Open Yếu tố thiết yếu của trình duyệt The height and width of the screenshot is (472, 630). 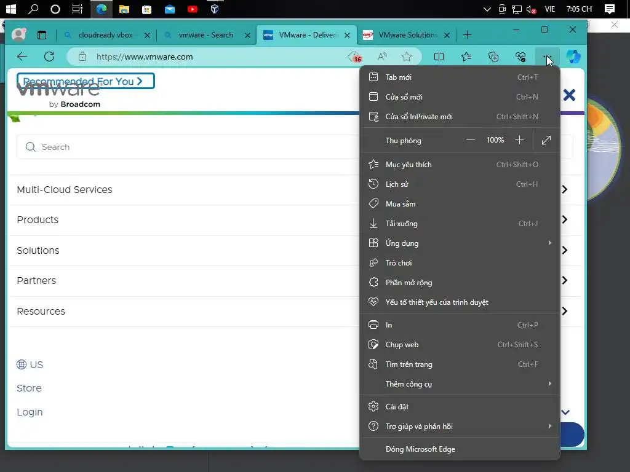click(x=460, y=302)
